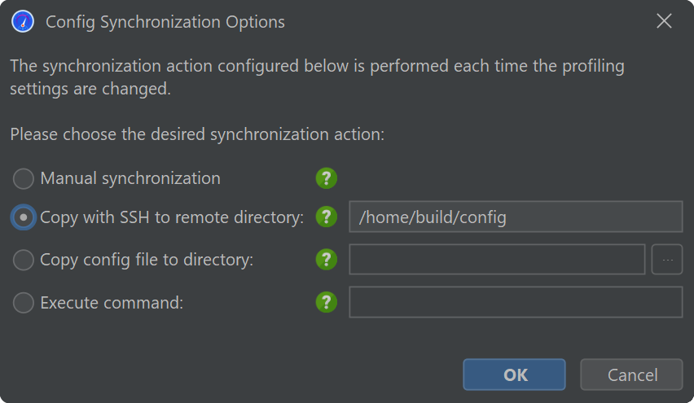694x403 pixels.
Task: Click the Execute command label text
Action: 112,303
